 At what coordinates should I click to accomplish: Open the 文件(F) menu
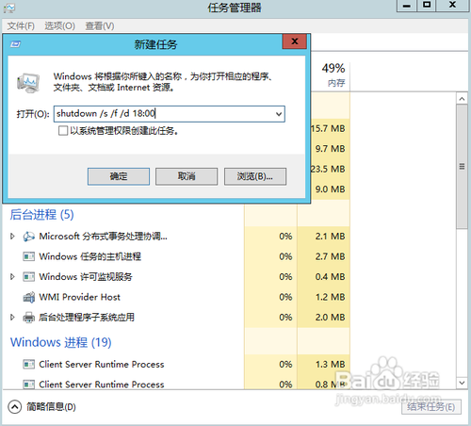click(x=21, y=25)
